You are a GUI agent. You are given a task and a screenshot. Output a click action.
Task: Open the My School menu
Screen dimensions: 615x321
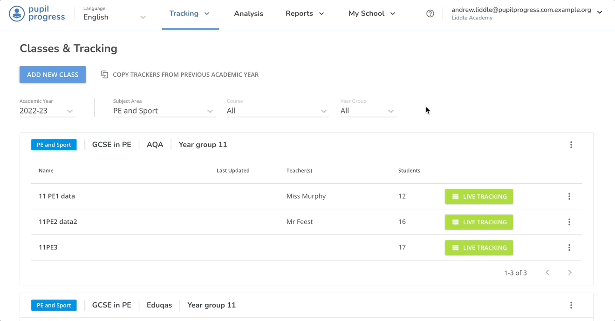371,13
